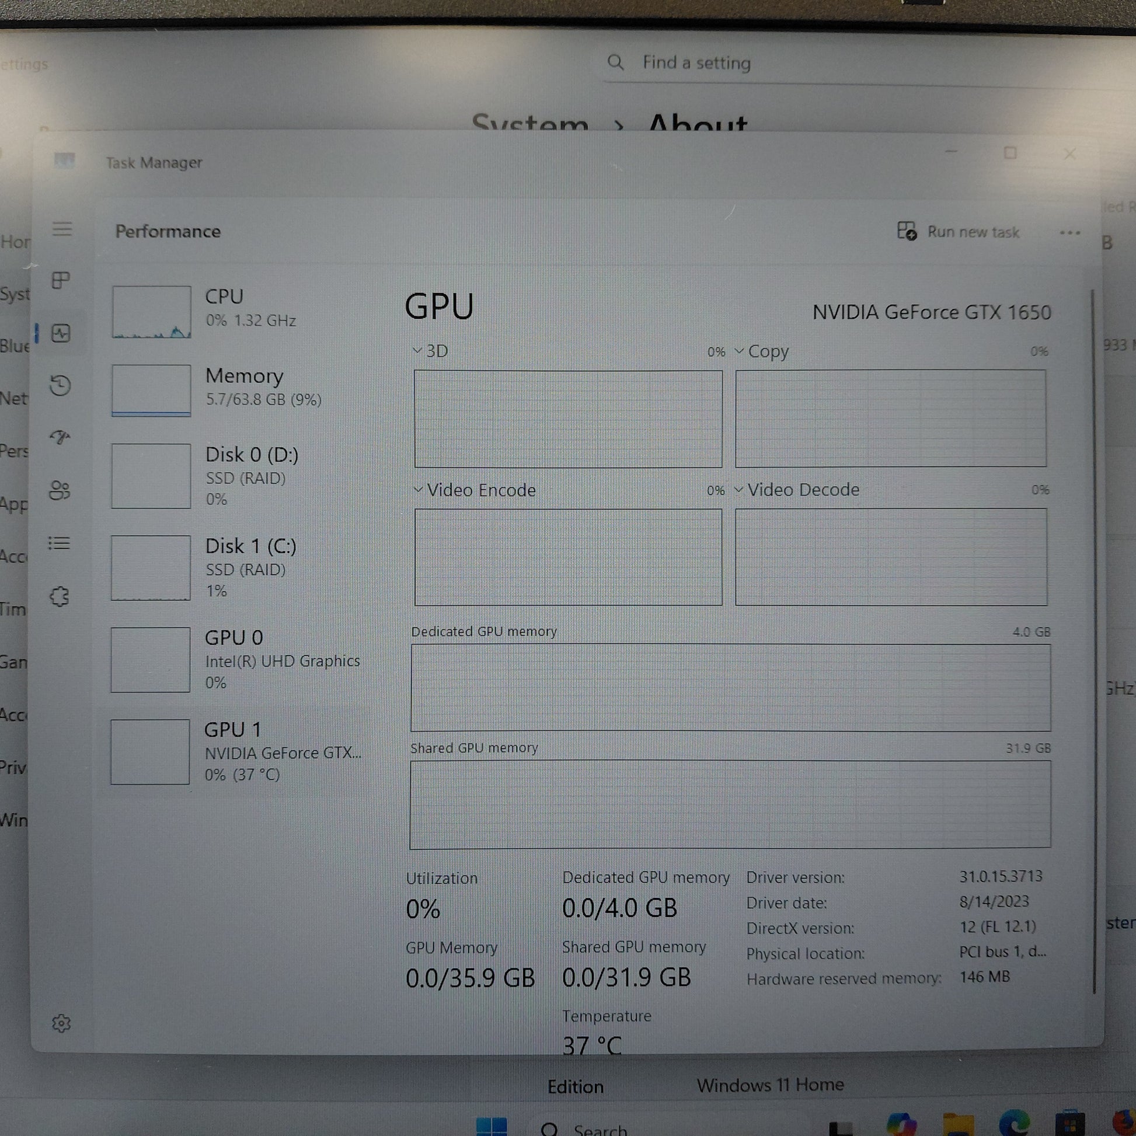Open the App history icon in sidebar
The image size is (1136, 1136).
61,386
